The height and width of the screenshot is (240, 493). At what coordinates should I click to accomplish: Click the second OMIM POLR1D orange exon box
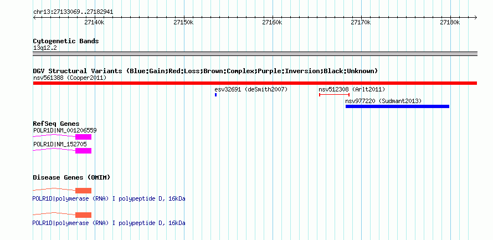point(83,215)
